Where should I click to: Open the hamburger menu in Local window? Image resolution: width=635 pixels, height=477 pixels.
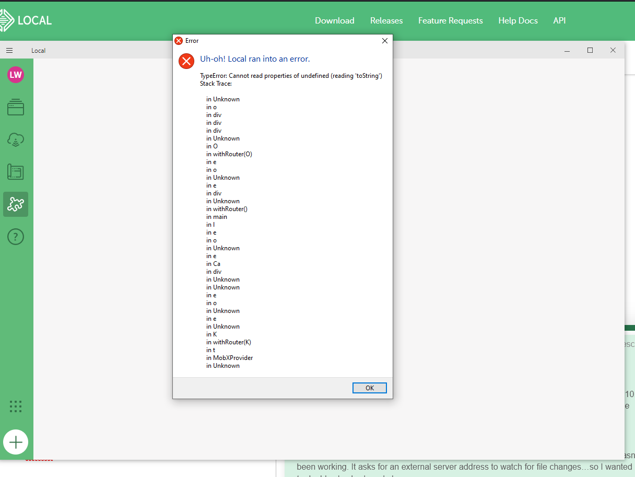point(9,51)
